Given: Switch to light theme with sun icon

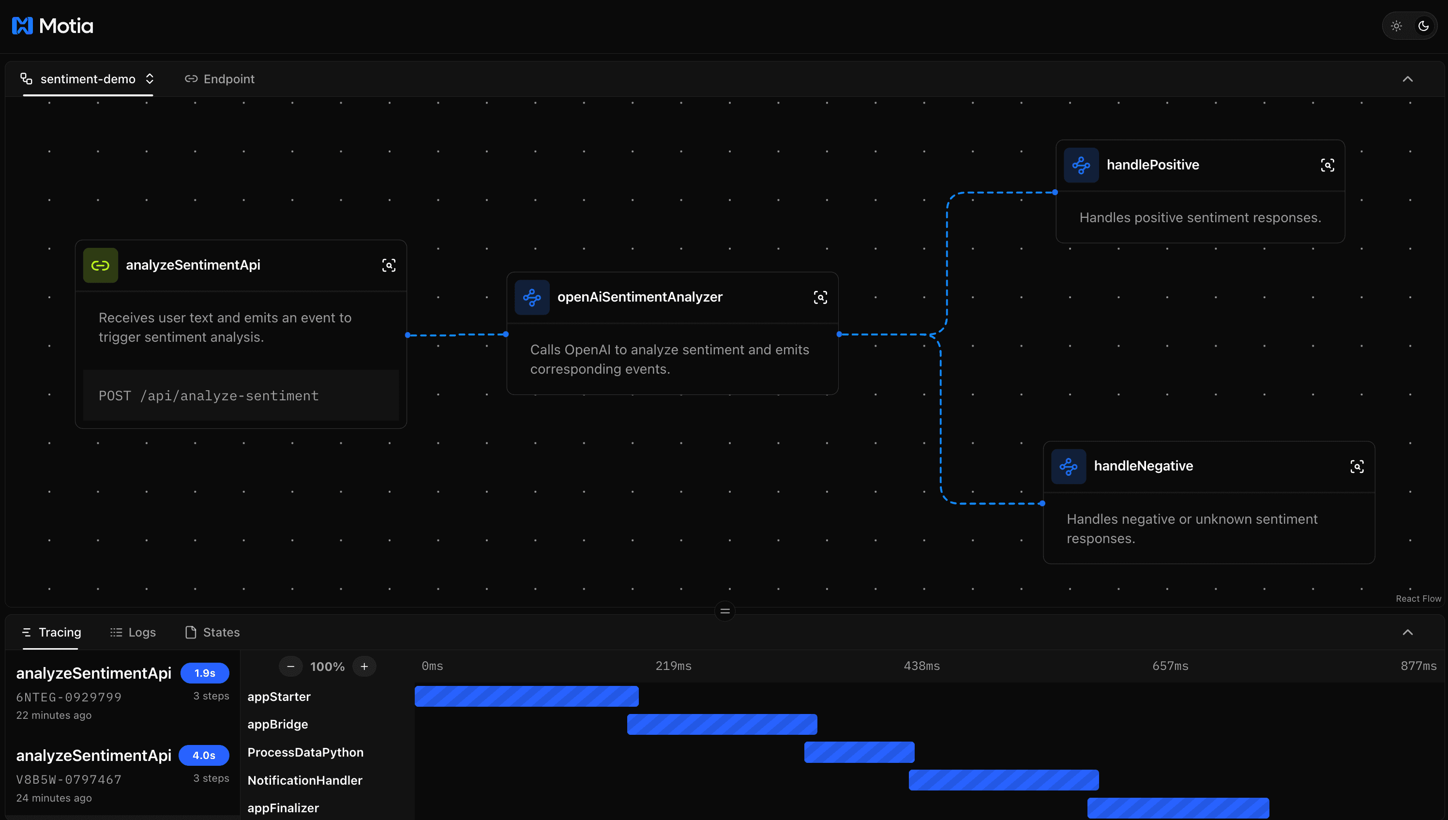Looking at the screenshot, I should 1396,26.
